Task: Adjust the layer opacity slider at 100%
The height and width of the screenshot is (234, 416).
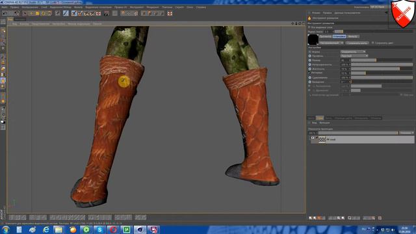Action: tap(358, 133)
